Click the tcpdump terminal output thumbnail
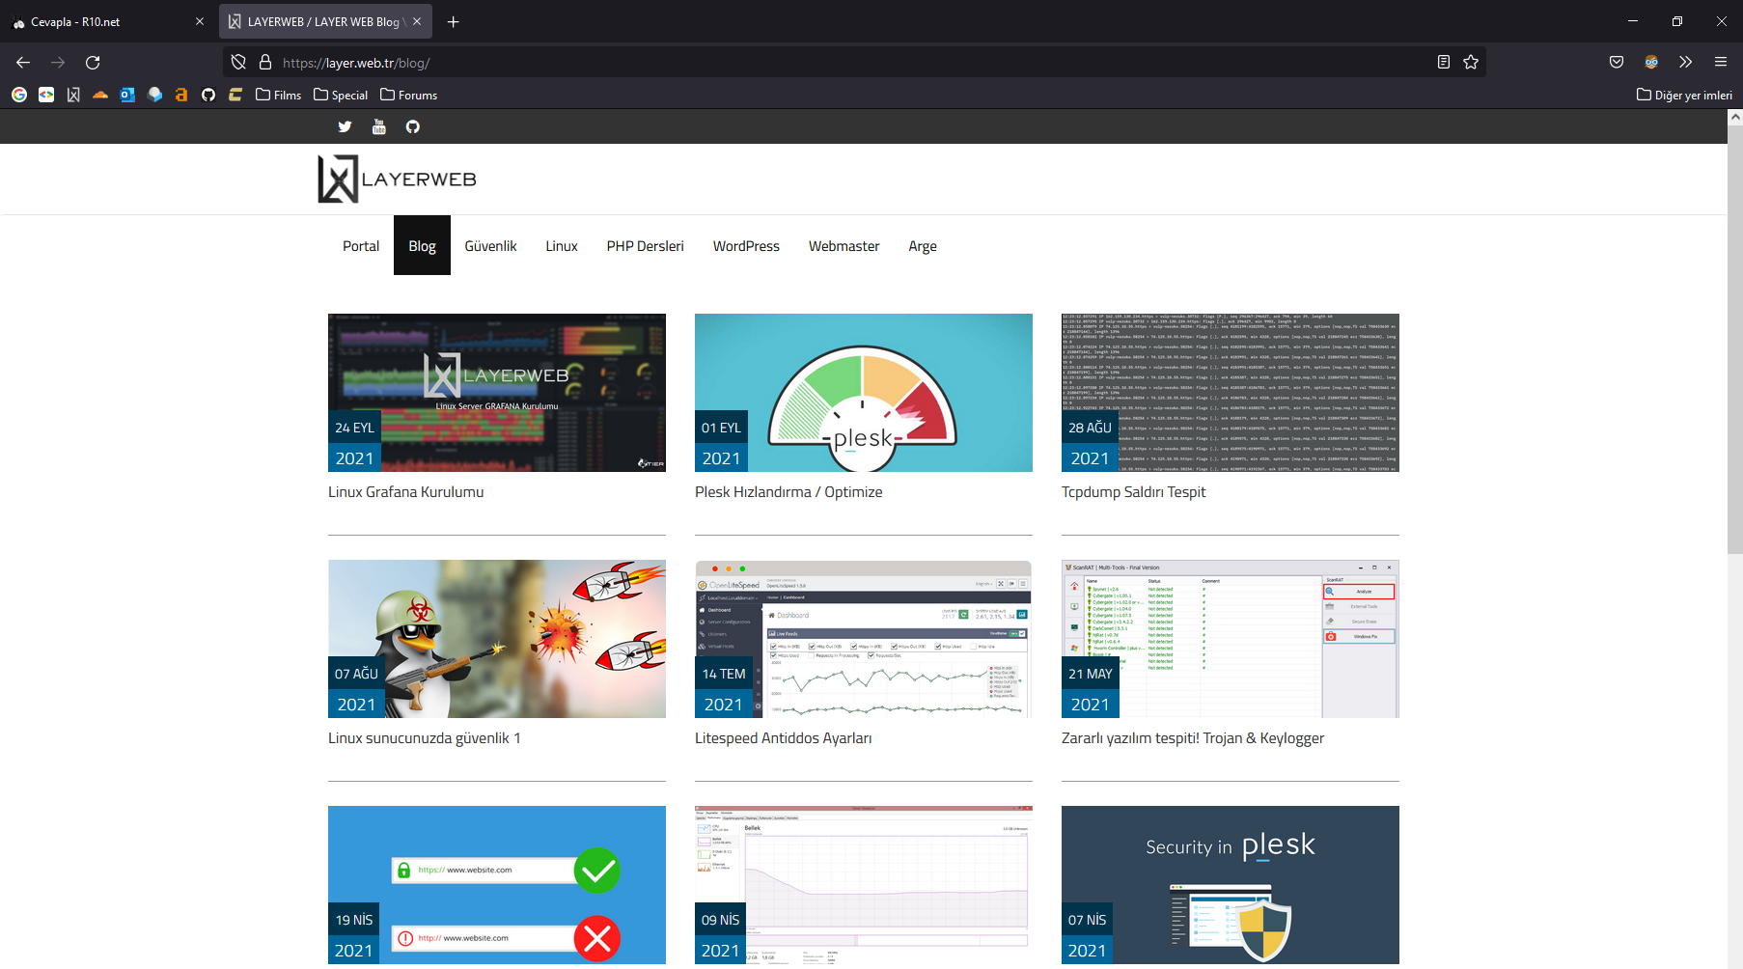Viewport: 1743px width, 969px height. point(1231,393)
